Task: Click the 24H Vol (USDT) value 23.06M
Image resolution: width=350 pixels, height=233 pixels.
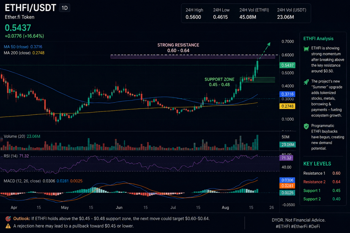Action: [285, 17]
